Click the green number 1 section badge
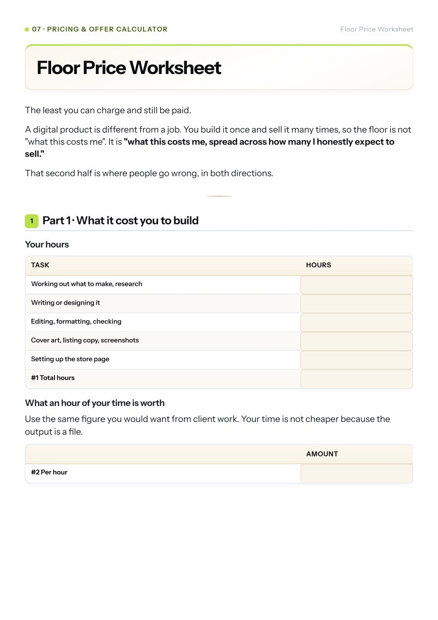This screenshot has height=620, width=438. point(32,221)
